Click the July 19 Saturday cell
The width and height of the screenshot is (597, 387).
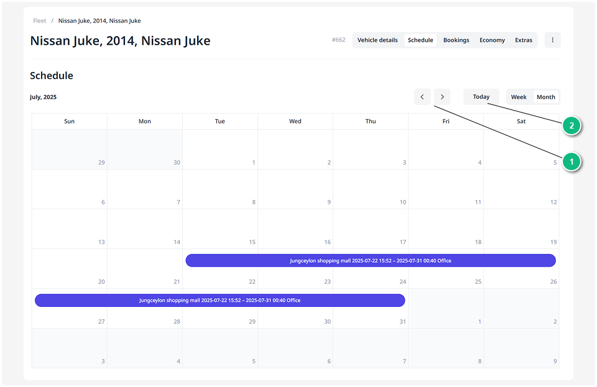tap(521, 229)
